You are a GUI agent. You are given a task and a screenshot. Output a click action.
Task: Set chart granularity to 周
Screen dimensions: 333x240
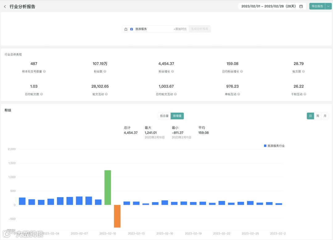tap(318, 116)
